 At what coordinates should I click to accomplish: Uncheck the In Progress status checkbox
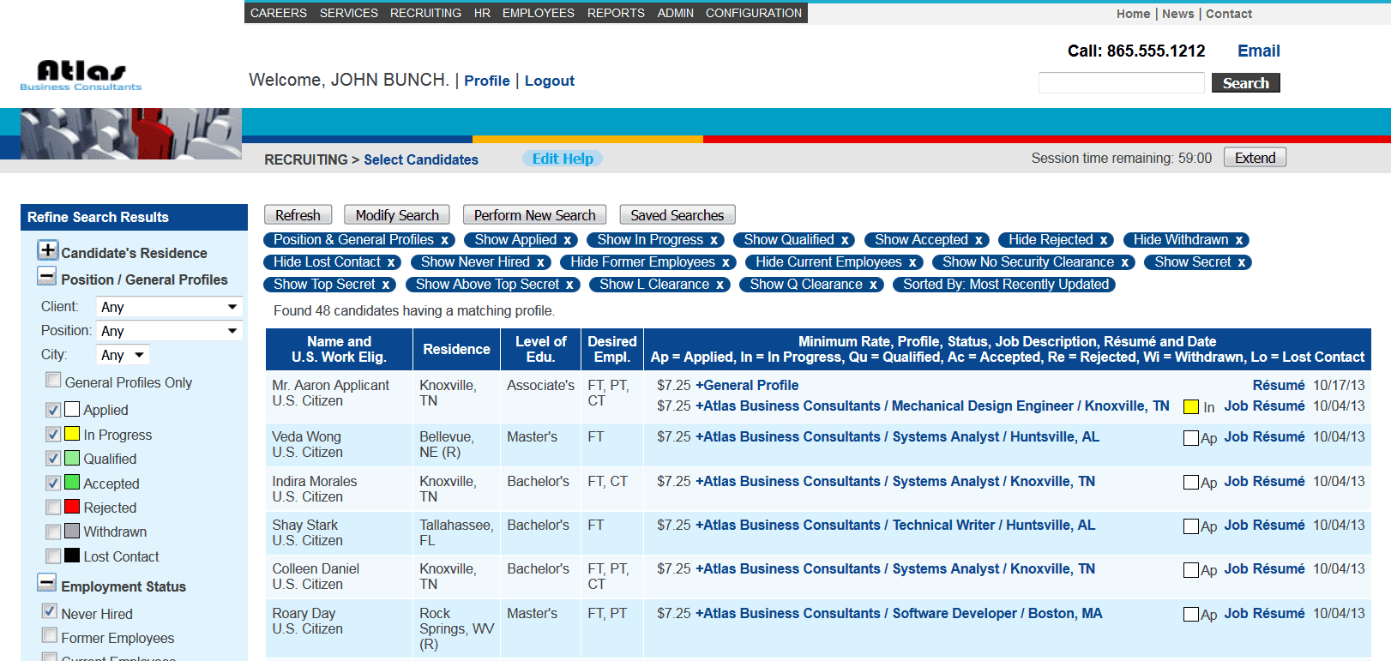point(53,435)
